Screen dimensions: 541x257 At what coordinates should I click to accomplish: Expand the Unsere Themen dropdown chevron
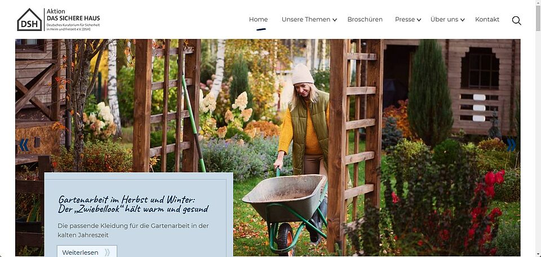coord(335,20)
